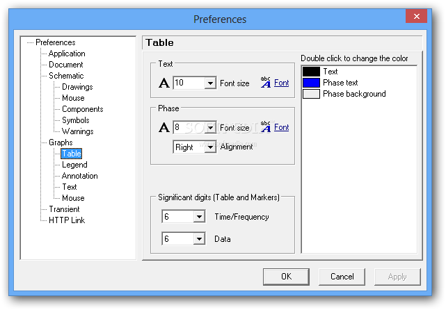Click the 'Phase text' color list label
Screen dimensions: 446x310
click(x=340, y=83)
